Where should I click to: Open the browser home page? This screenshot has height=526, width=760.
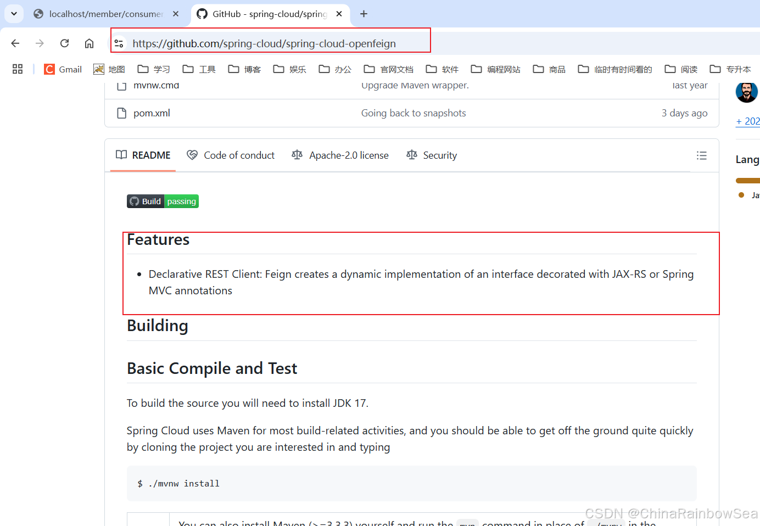coord(89,43)
